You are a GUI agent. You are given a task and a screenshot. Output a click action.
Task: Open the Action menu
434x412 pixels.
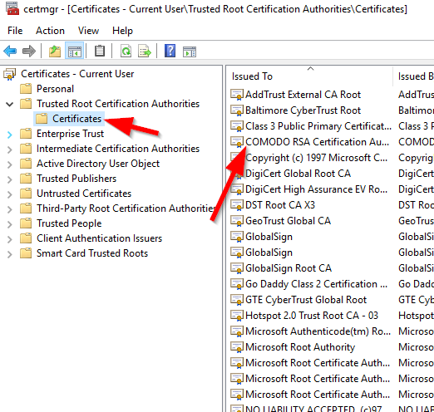pos(50,31)
